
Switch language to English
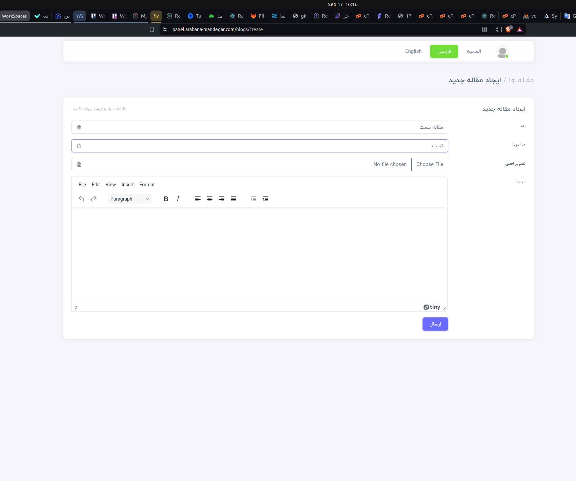413,51
